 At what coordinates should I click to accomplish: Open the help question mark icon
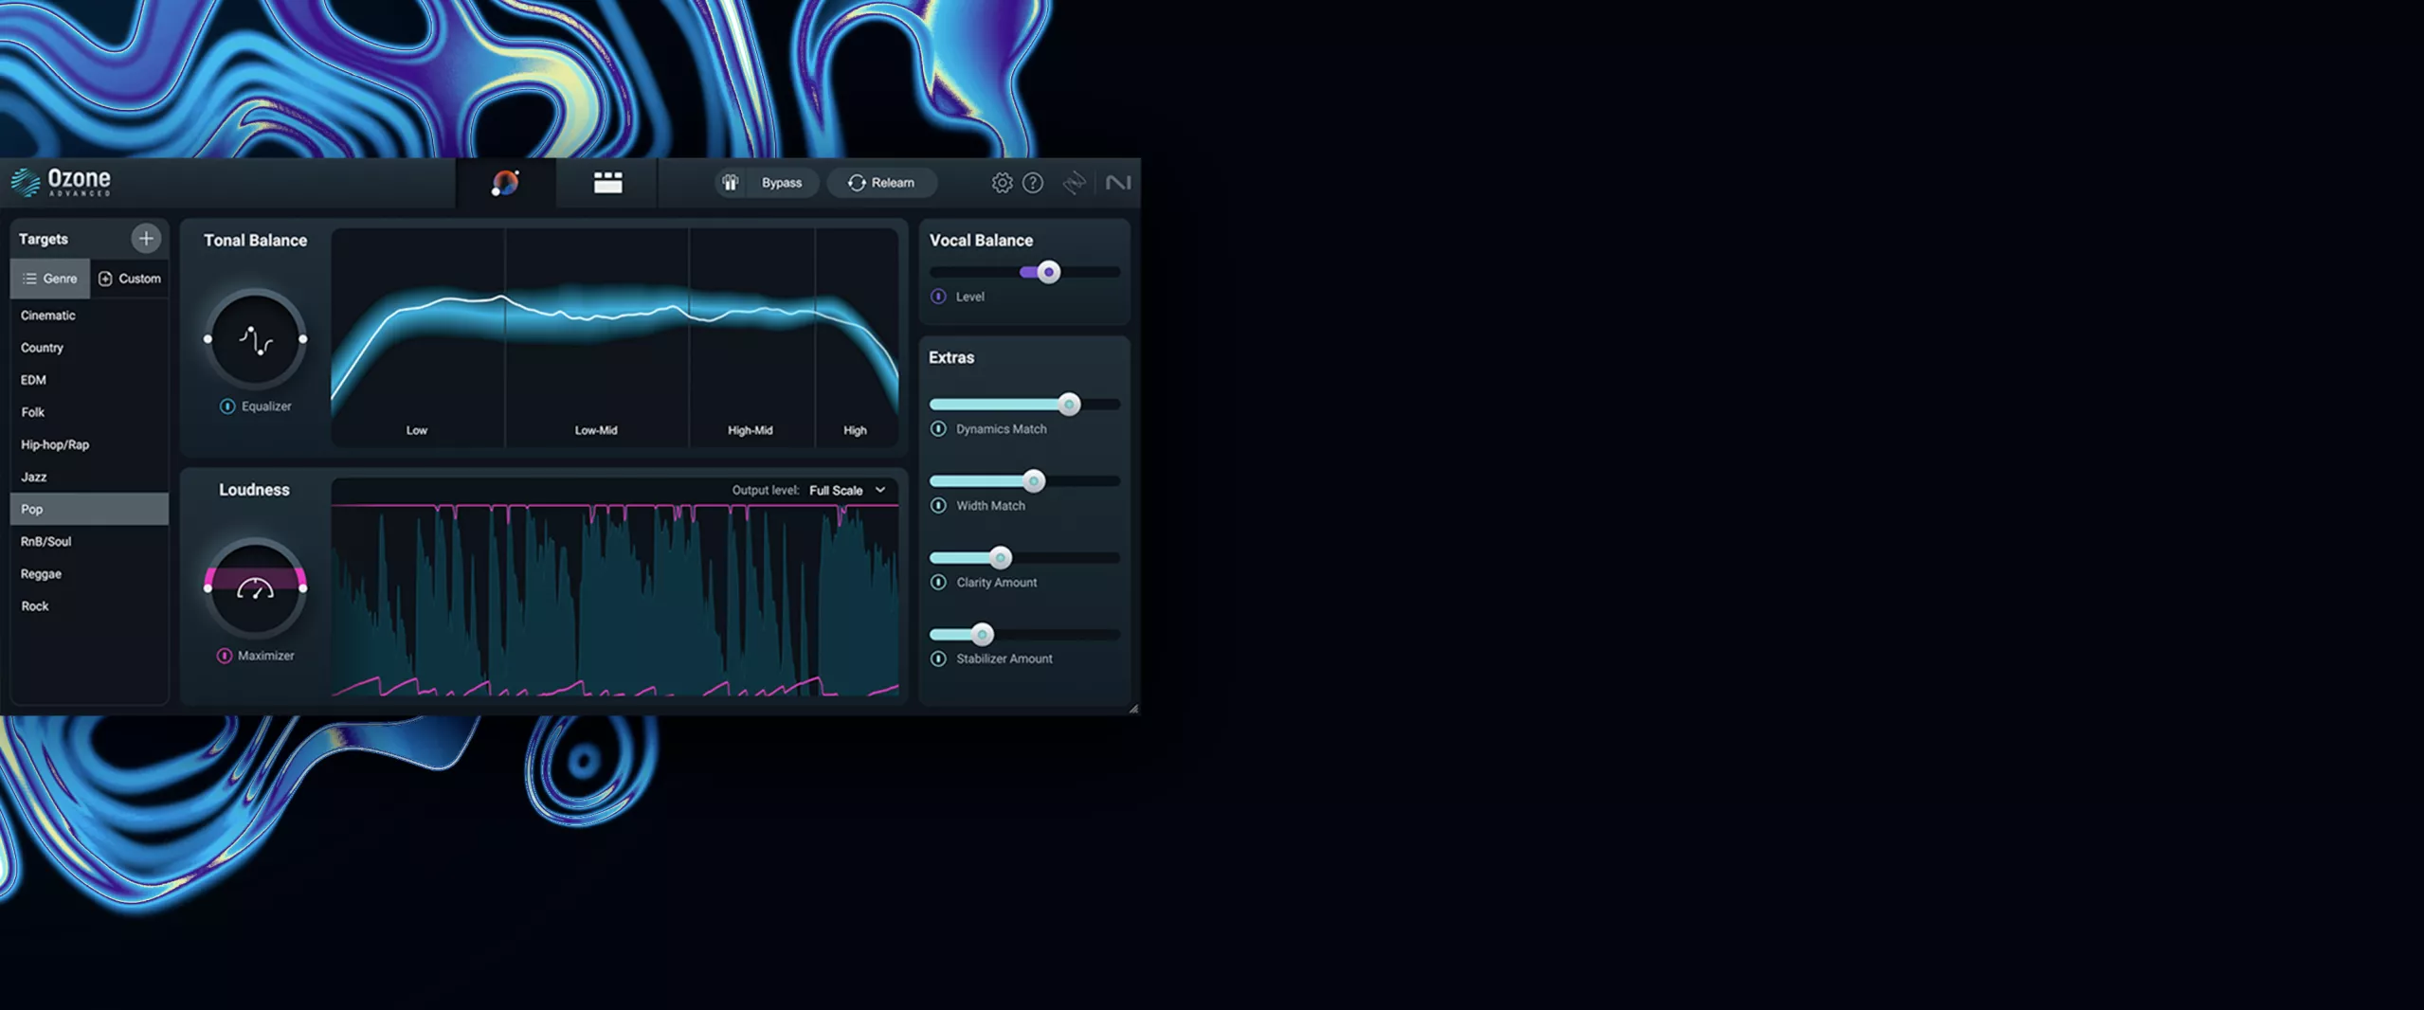pyautogui.click(x=1033, y=183)
